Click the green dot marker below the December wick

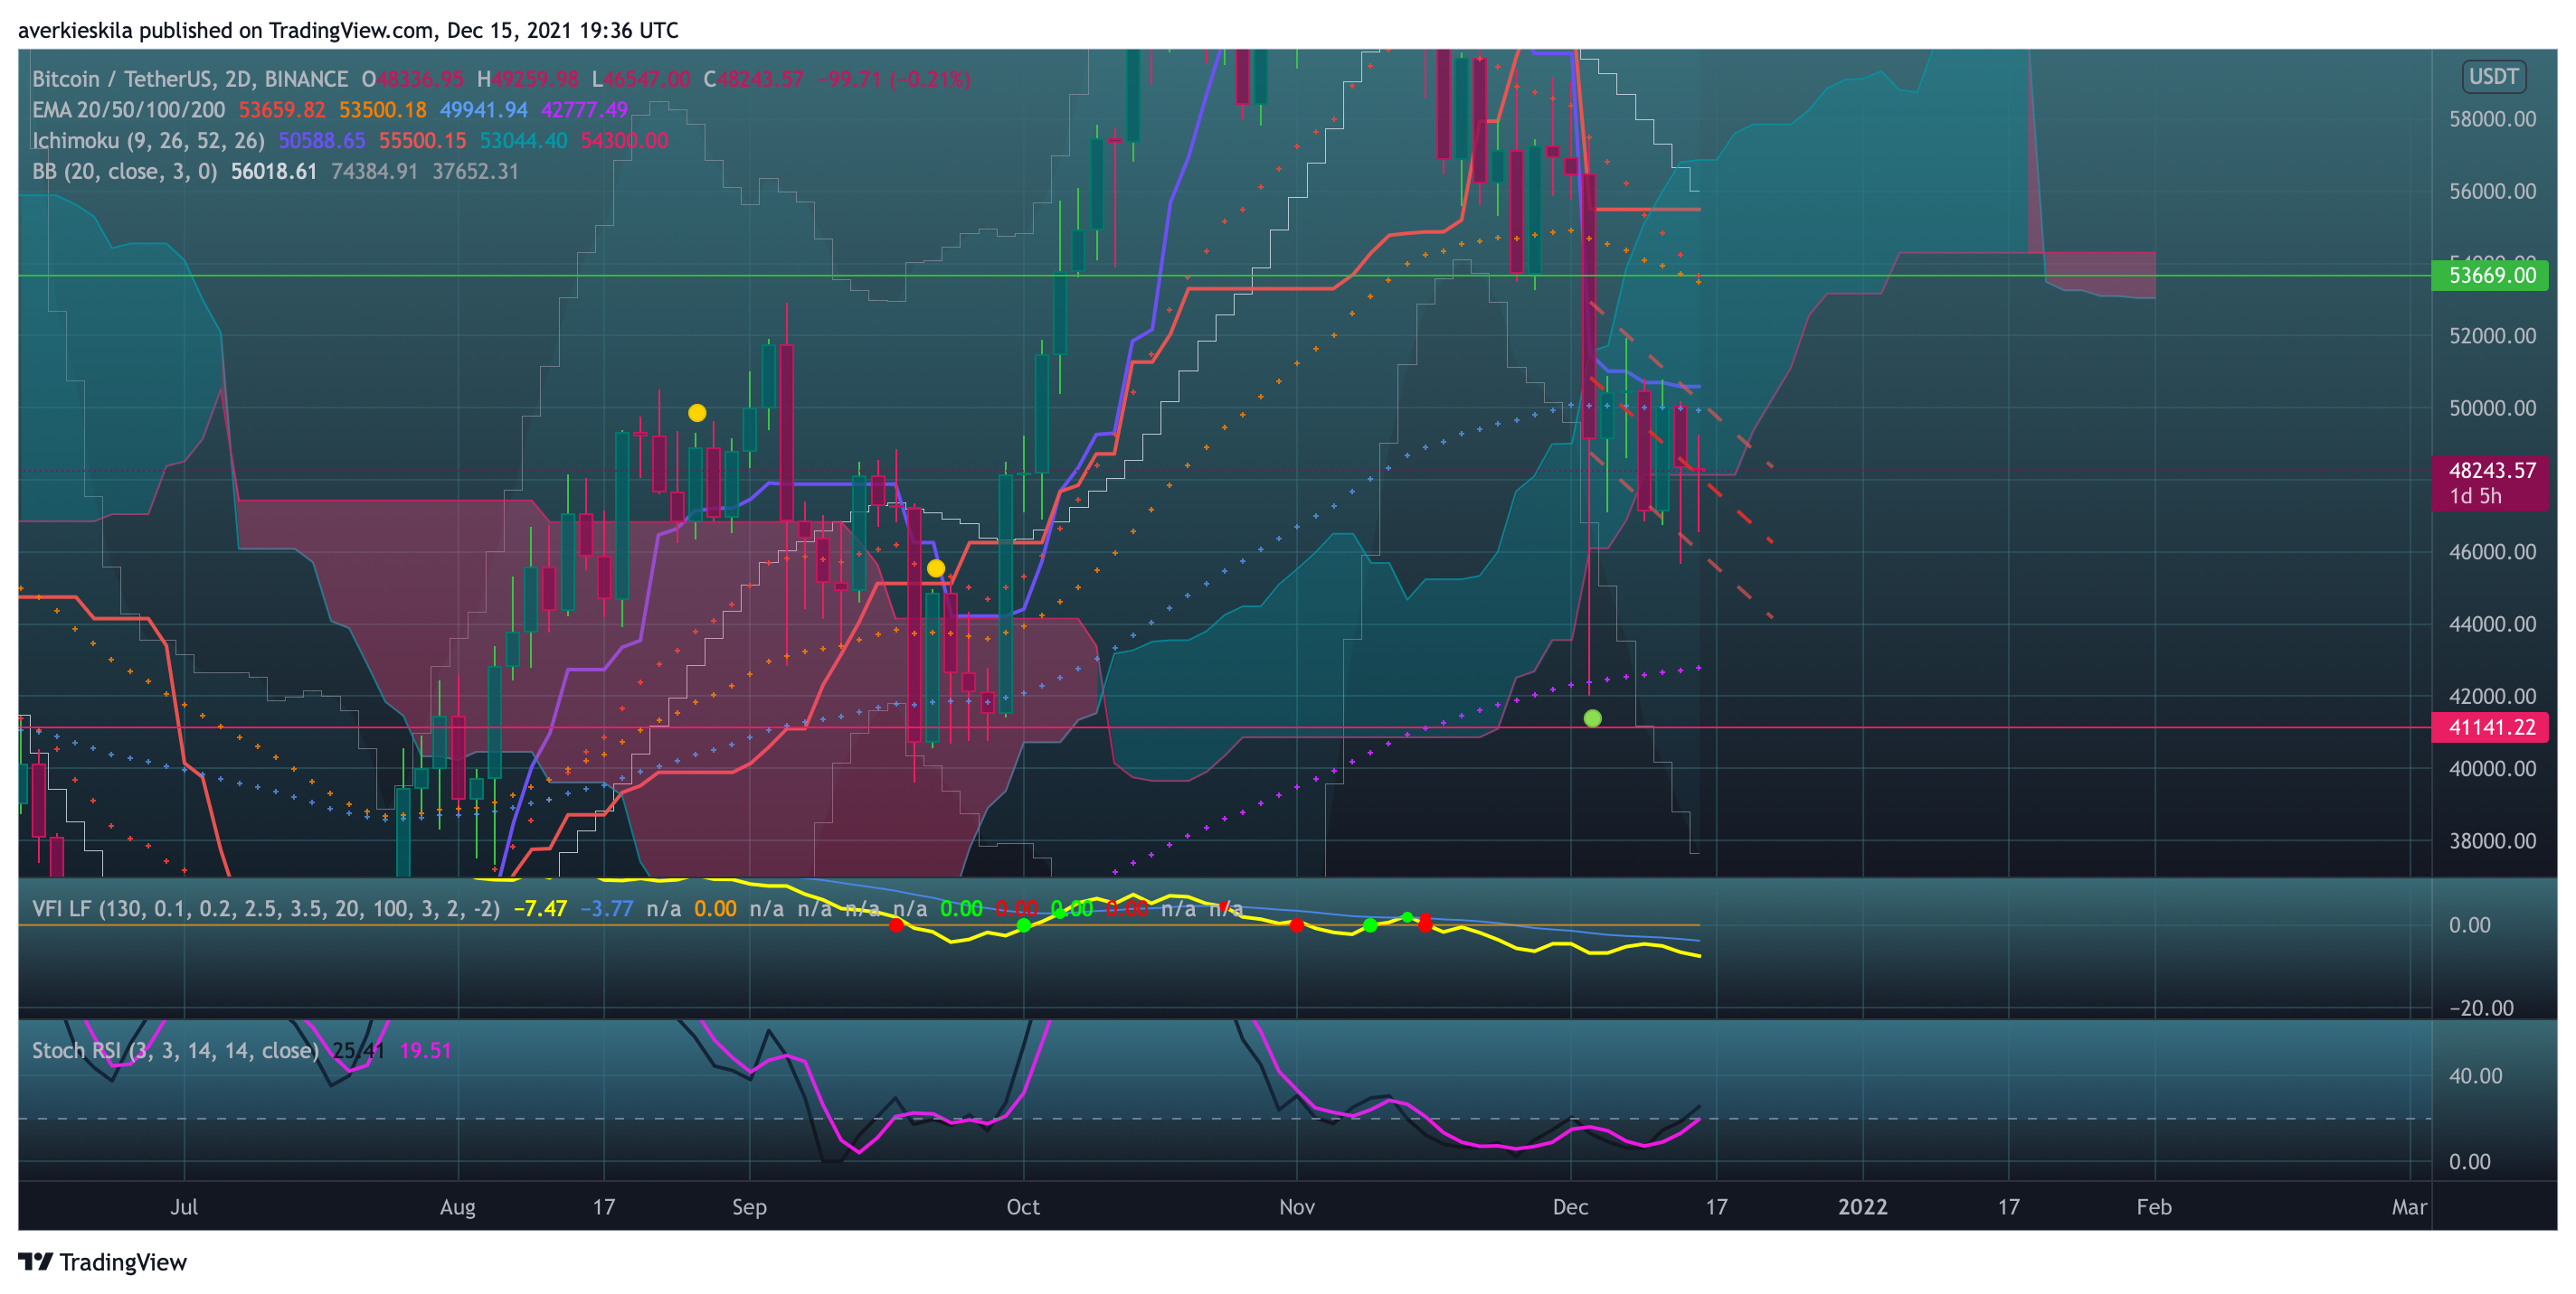[1592, 718]
